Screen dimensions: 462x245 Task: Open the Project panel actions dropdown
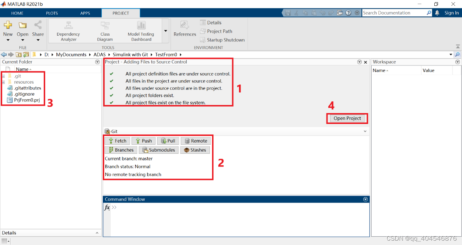click(360, 62)
